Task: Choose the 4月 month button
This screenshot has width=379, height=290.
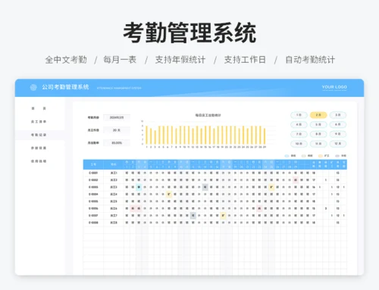Action: tap(299, 125)
